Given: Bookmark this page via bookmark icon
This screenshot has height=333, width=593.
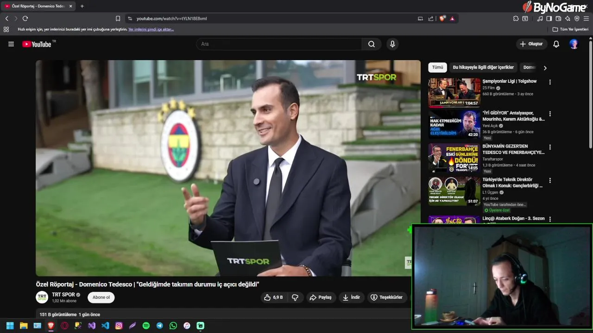Looking at the screenshot, I should pyautogui.click(x=118, y=18).
